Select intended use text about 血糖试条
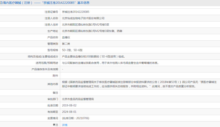220x127 pixels. 110,63
